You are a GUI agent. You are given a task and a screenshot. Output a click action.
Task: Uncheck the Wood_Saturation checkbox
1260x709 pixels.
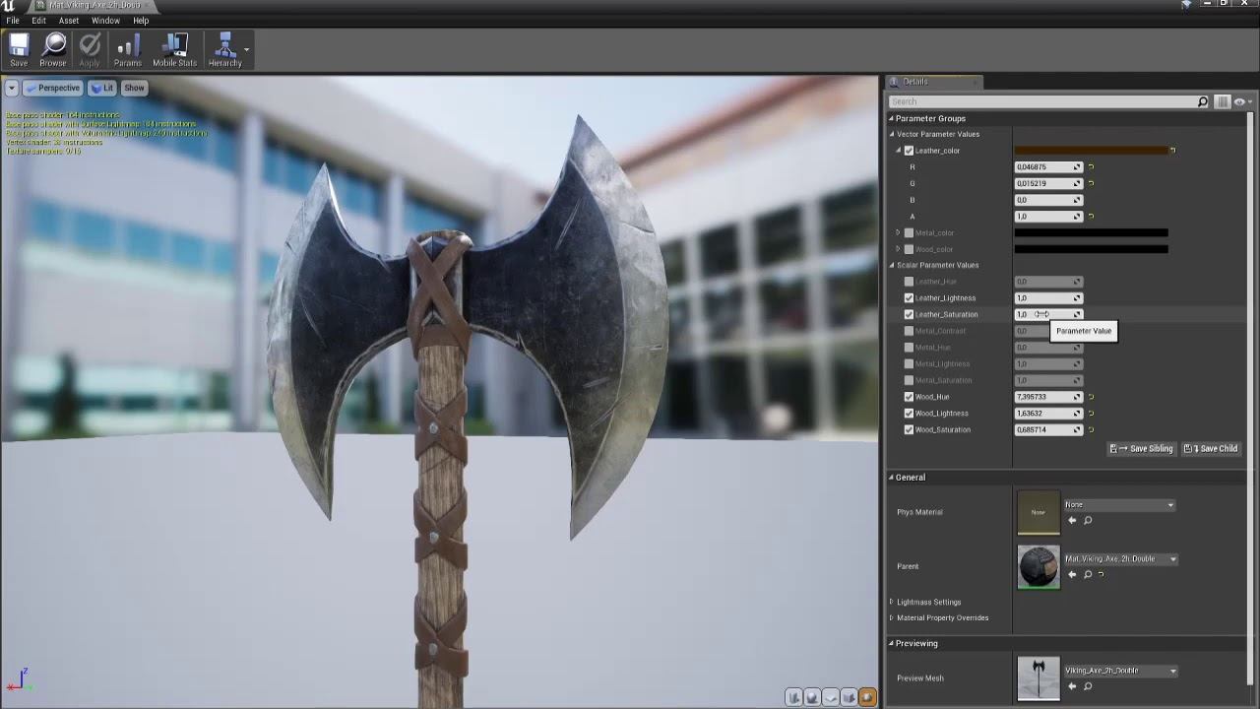[909, 430]
